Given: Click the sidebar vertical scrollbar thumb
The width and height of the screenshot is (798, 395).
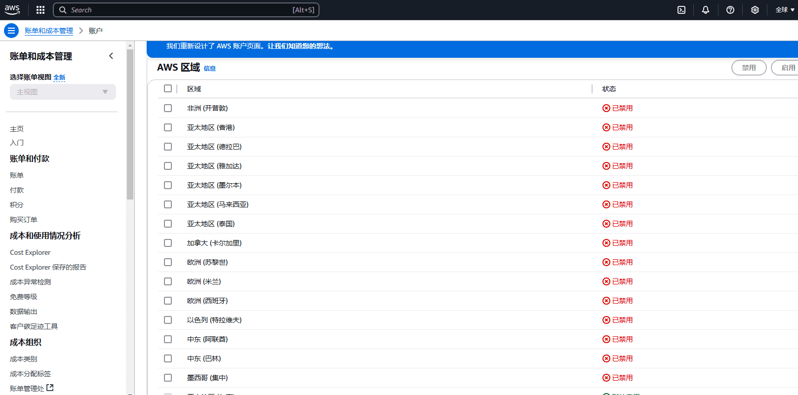Looking at the screenshot, I should 130,123.
